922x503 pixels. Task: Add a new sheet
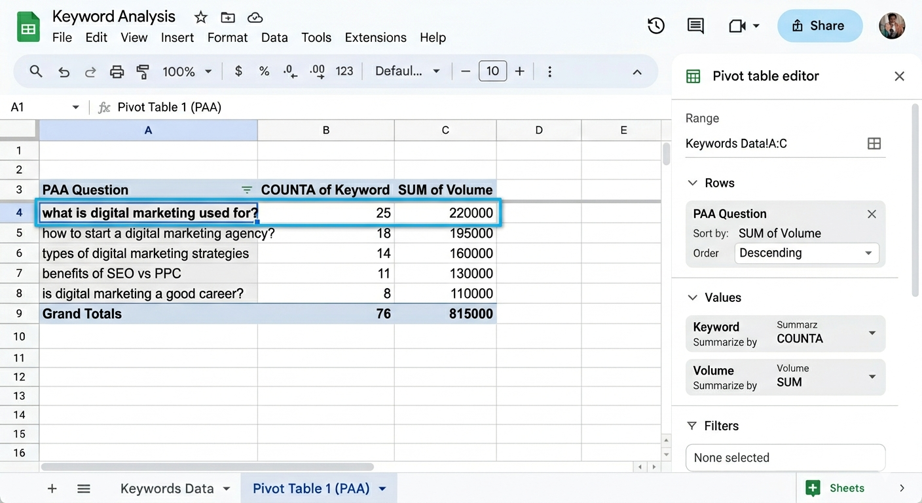click(x=52, y=488)
